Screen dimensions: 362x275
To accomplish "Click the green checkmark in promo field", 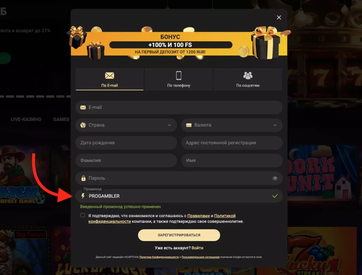I will coord(275,196).
